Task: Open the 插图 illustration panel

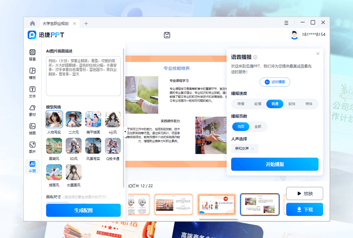Action: pyautogui.click(x=33, y=129)
